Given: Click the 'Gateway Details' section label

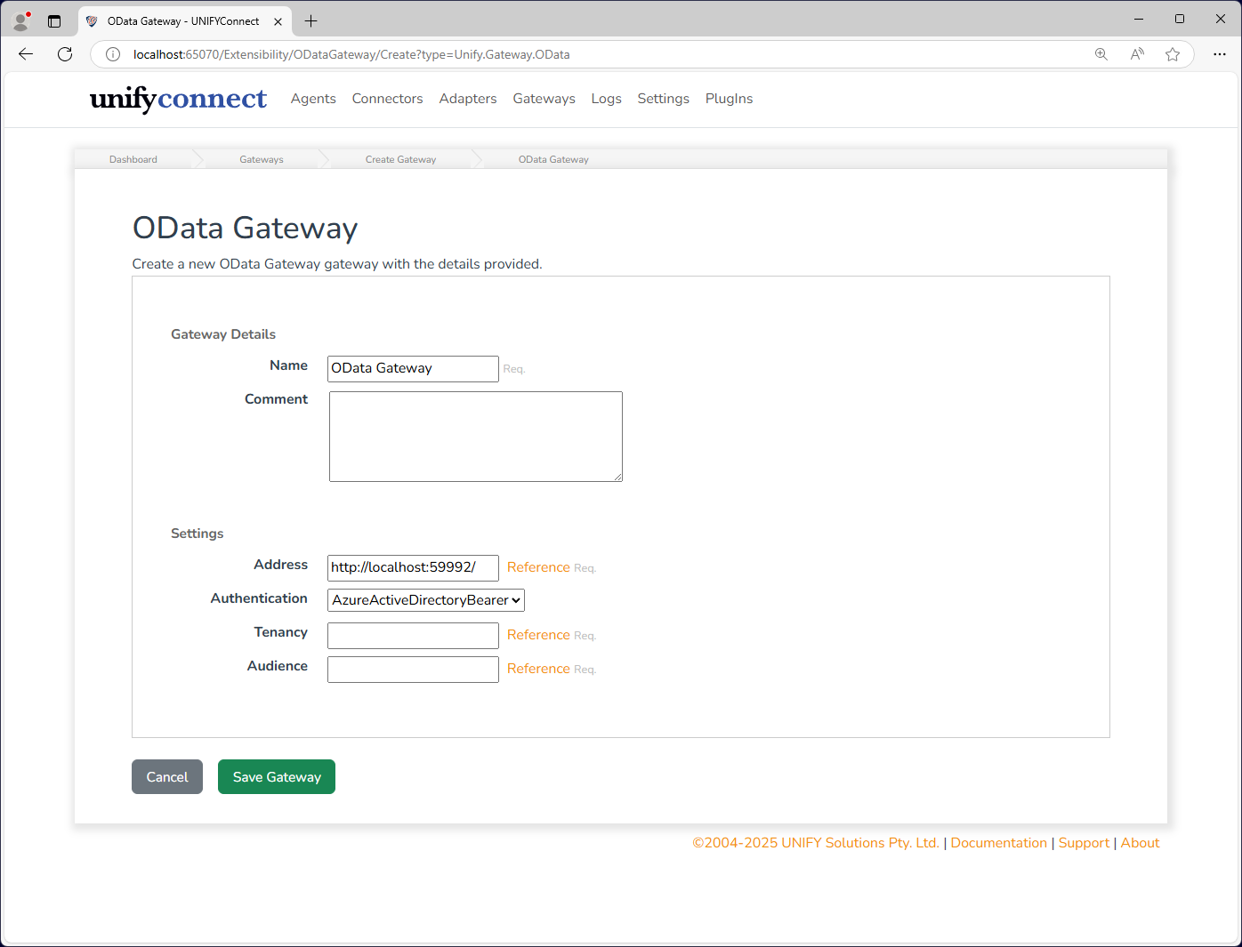Looking at the screenshot, I should [223, 334].
